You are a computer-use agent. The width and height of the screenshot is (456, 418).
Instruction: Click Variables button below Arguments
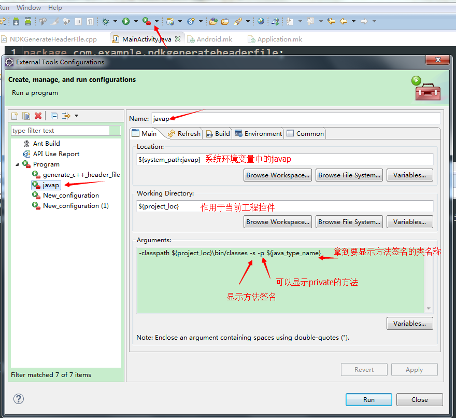[410, 324]
